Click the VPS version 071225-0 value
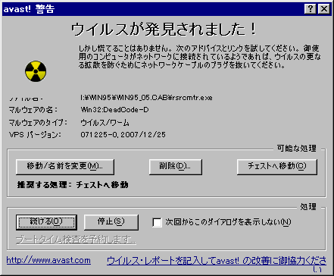This screenshot has width=334, height=276. point(123,134)
